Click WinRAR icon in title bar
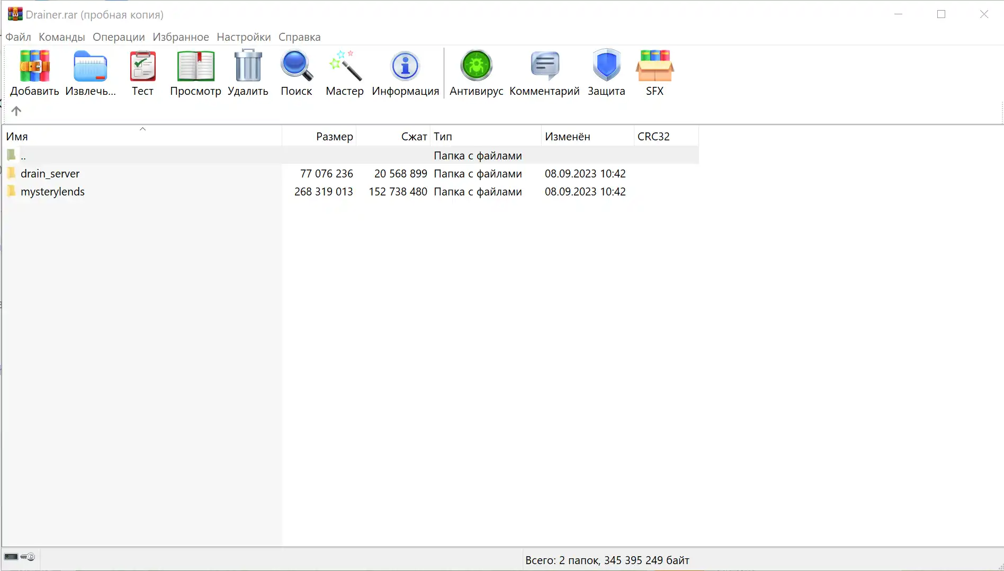 (x=15, y=14)
